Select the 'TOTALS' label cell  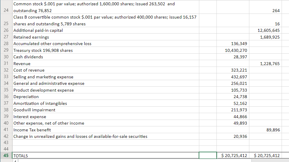point(106,156)
